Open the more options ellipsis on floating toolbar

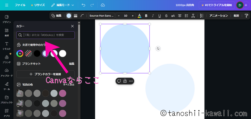click(131, 81)
